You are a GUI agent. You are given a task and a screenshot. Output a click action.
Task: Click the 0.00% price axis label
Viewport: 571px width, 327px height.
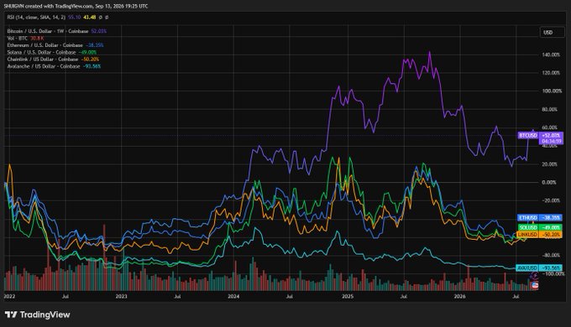click(x=549, y=183)
